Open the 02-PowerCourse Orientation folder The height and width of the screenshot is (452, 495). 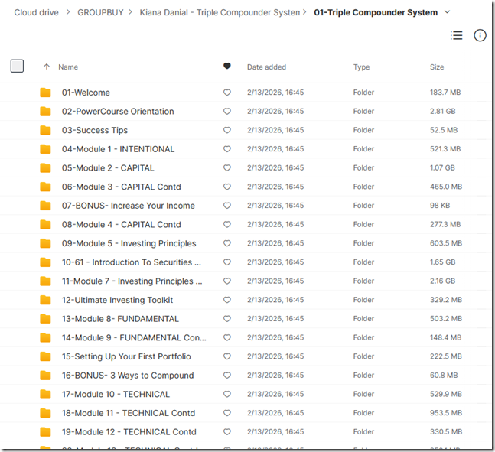click(x=118, y=112)
